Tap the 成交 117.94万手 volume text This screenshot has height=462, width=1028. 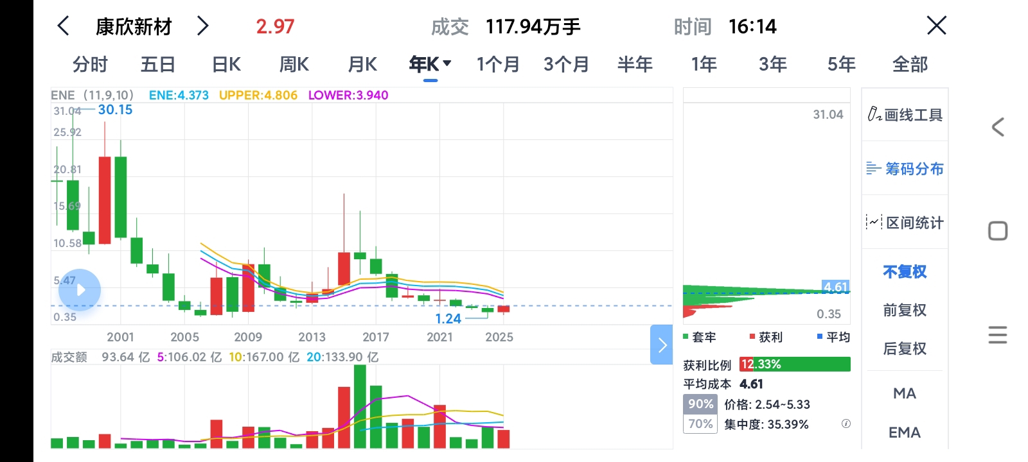pyautogui.click(x=506, y=26)
